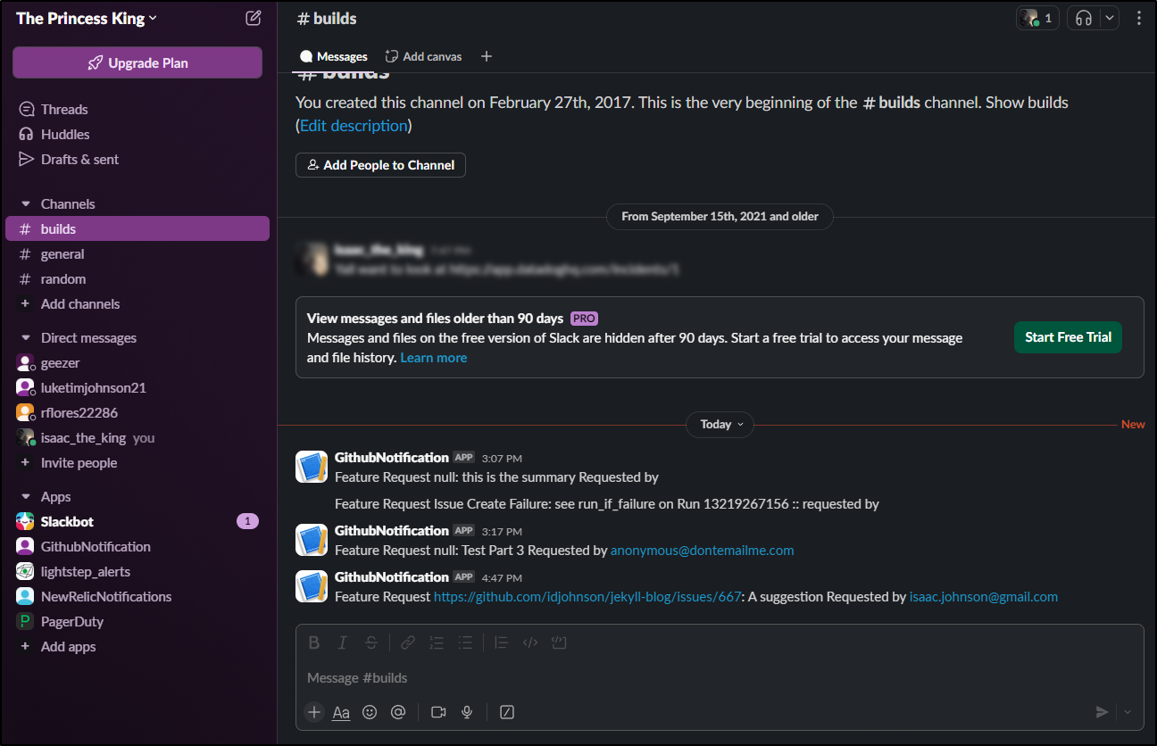Open The Princess King workspace menu
This screenshot has height=746, width=1157.
87,18
